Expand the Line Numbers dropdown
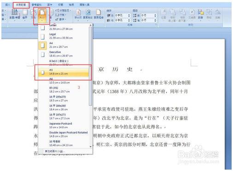This screenshot has width=233, height=171. click(61, 15)
